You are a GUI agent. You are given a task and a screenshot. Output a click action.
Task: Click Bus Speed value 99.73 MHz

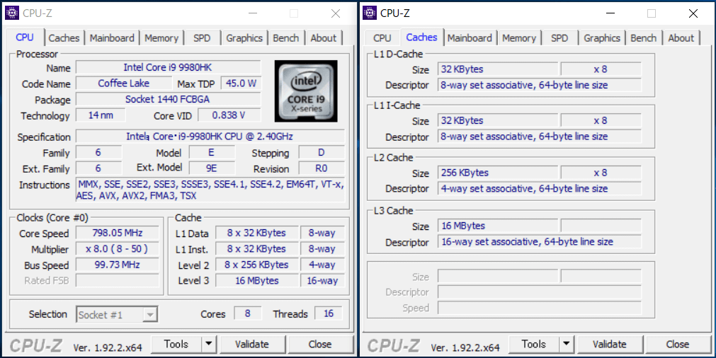pyautogui.click(x=118, y=265)
